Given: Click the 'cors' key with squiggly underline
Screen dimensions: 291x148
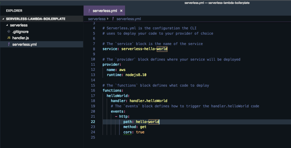Looking at the screenshot, I should tap(128, 132).
